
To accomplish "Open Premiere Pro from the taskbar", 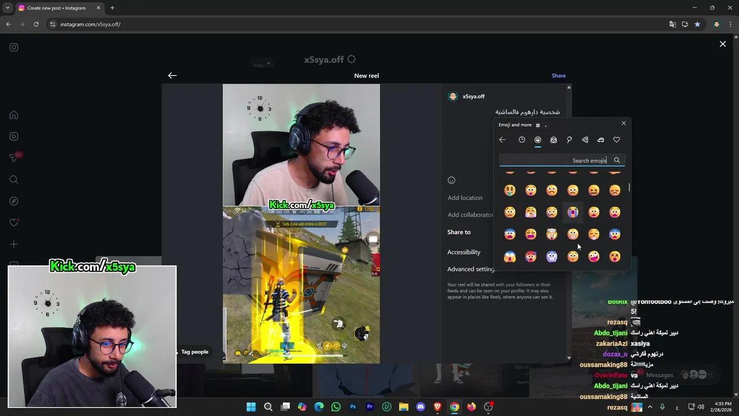I will pyautogui.click(x=369, y=407).
